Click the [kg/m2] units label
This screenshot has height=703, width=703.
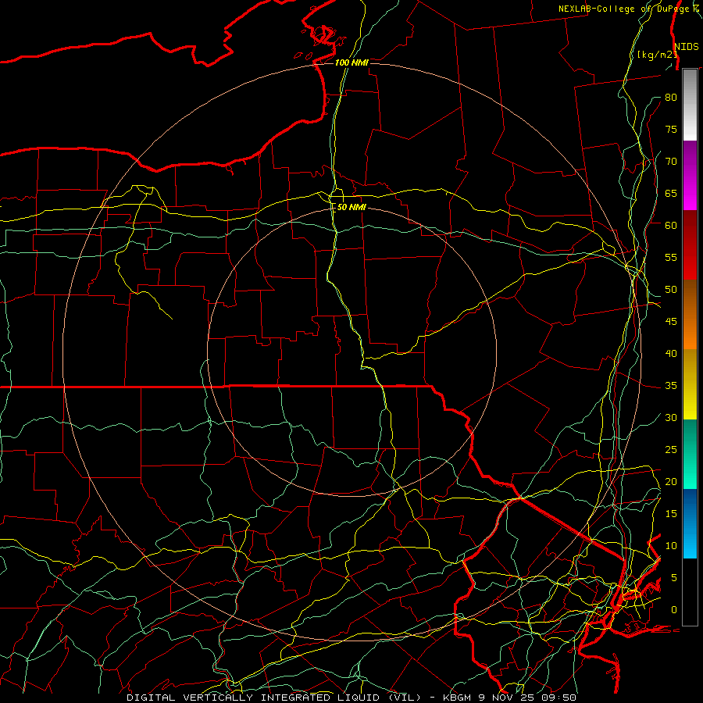point(657,55)
